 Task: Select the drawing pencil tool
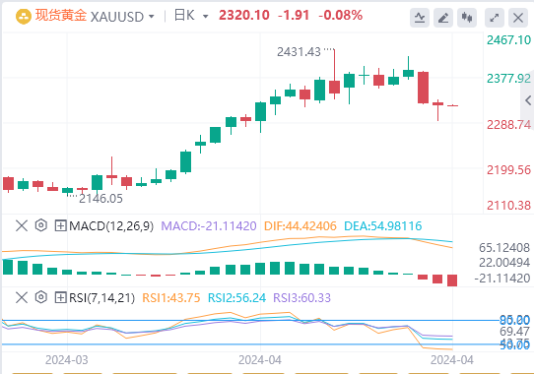click(443, 18)
